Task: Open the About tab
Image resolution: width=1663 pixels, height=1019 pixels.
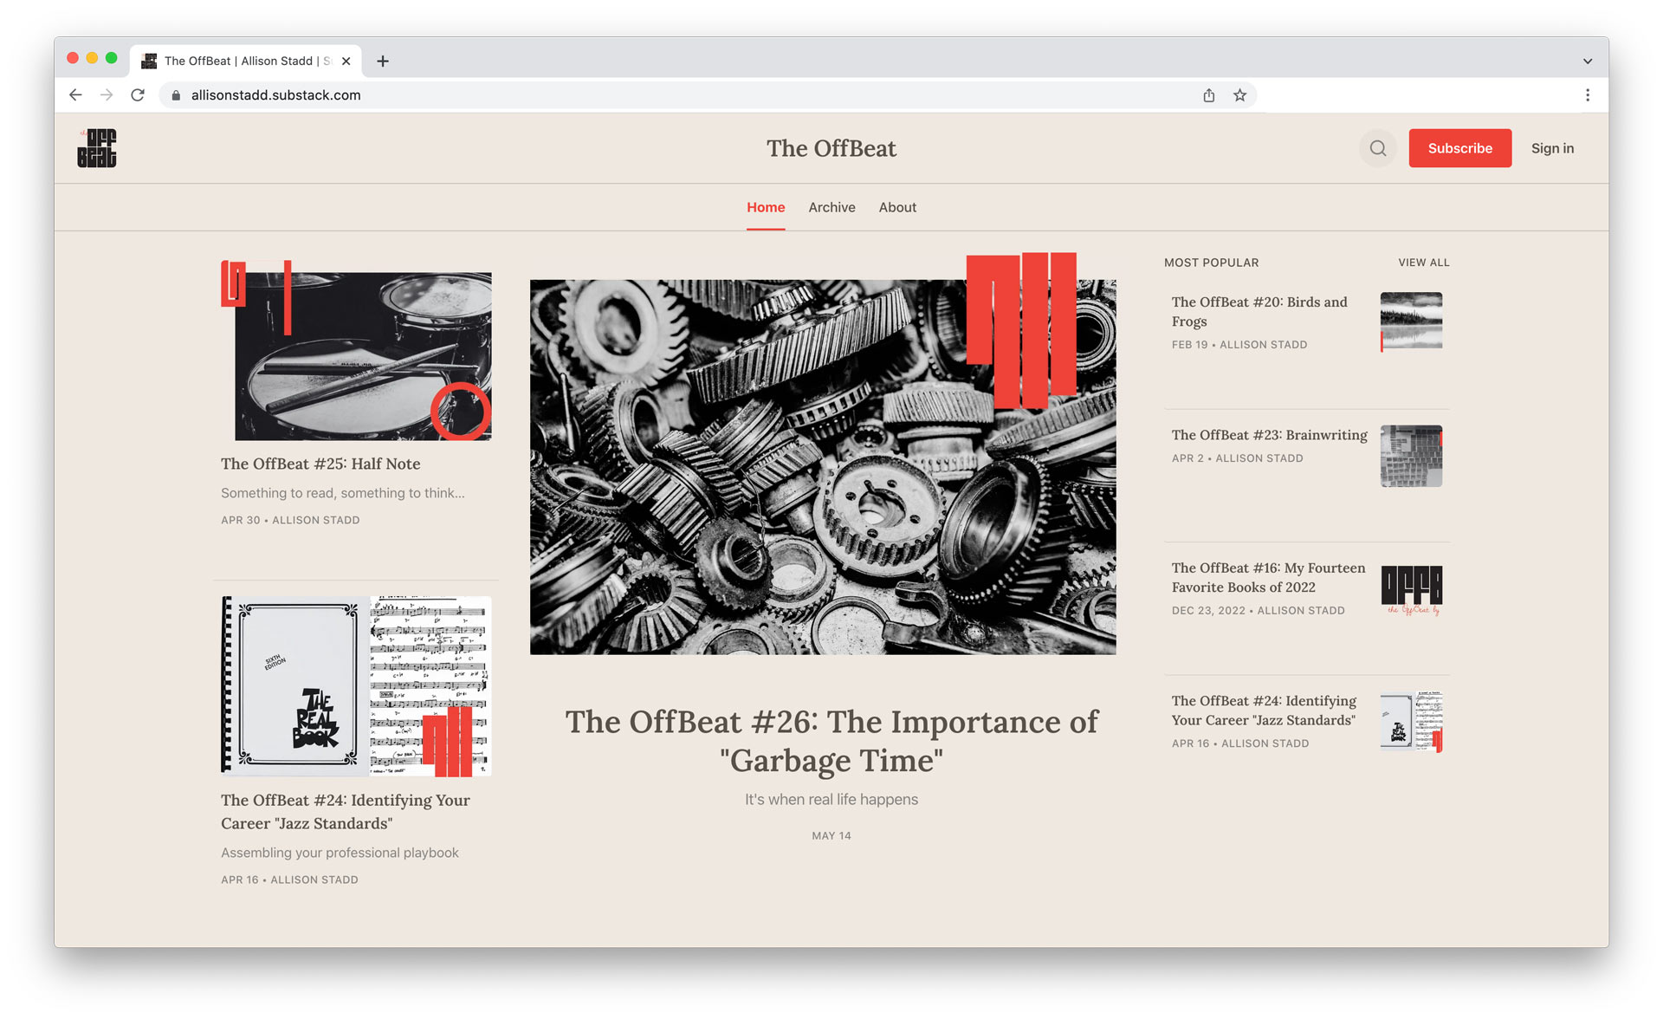Action: pos(897,207)
